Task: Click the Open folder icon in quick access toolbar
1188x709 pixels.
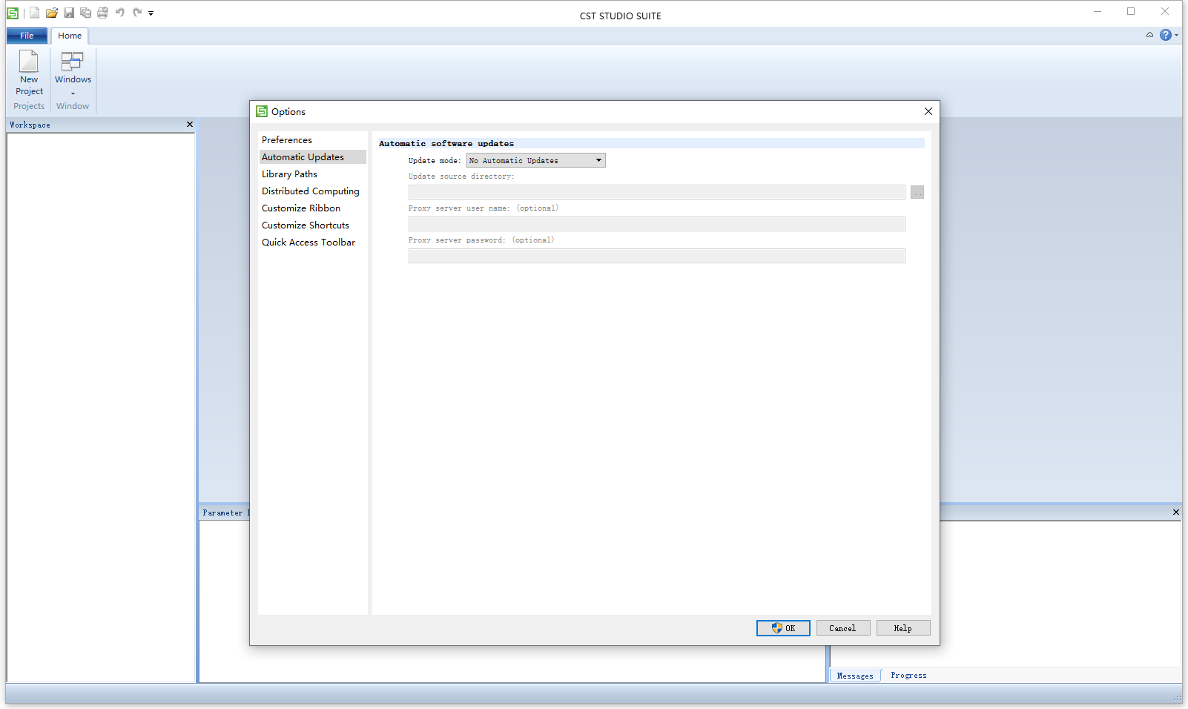Action: (52, 13)
